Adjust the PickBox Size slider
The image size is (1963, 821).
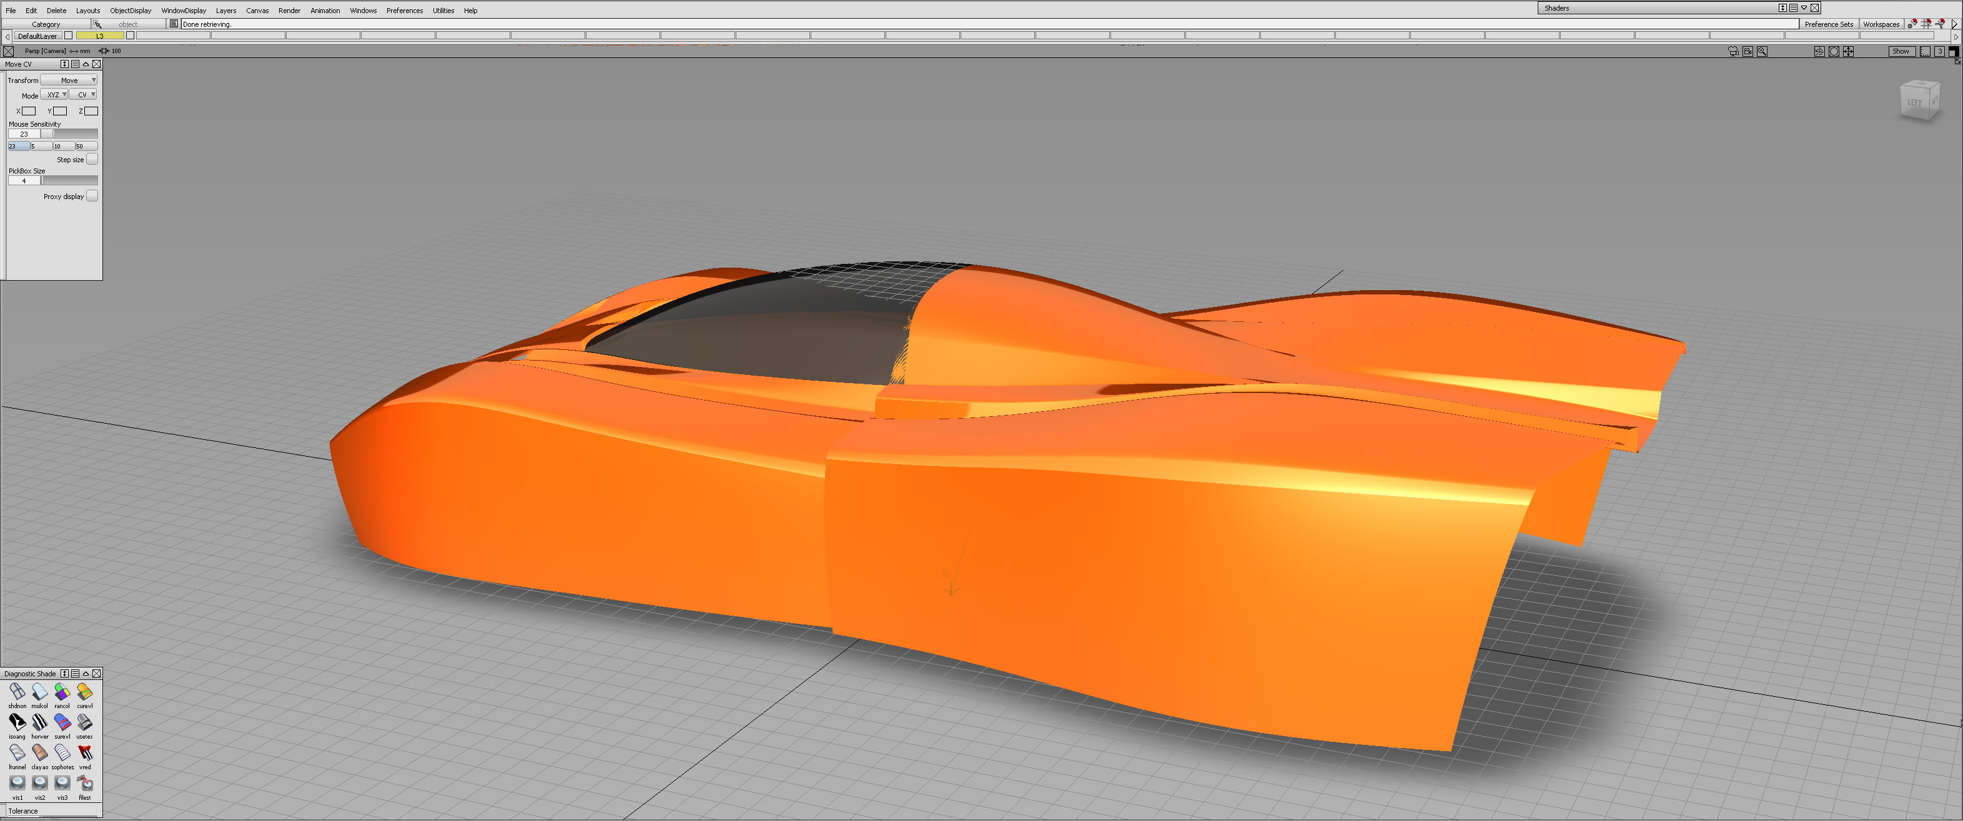click(x=69, y=181)
